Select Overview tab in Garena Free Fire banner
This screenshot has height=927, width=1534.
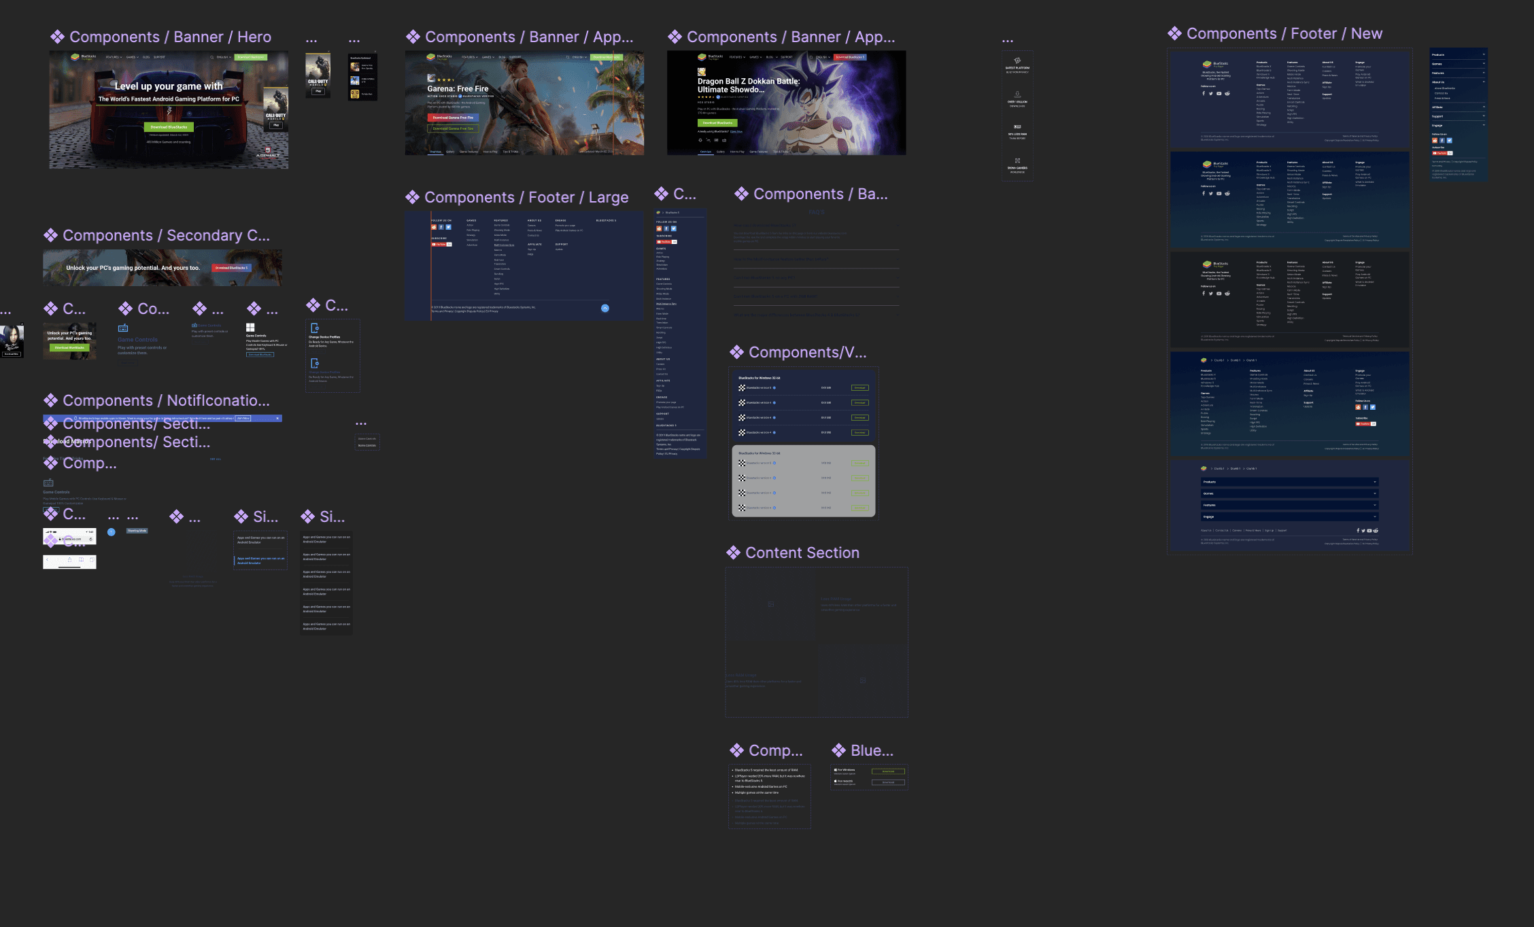point(435,152)
